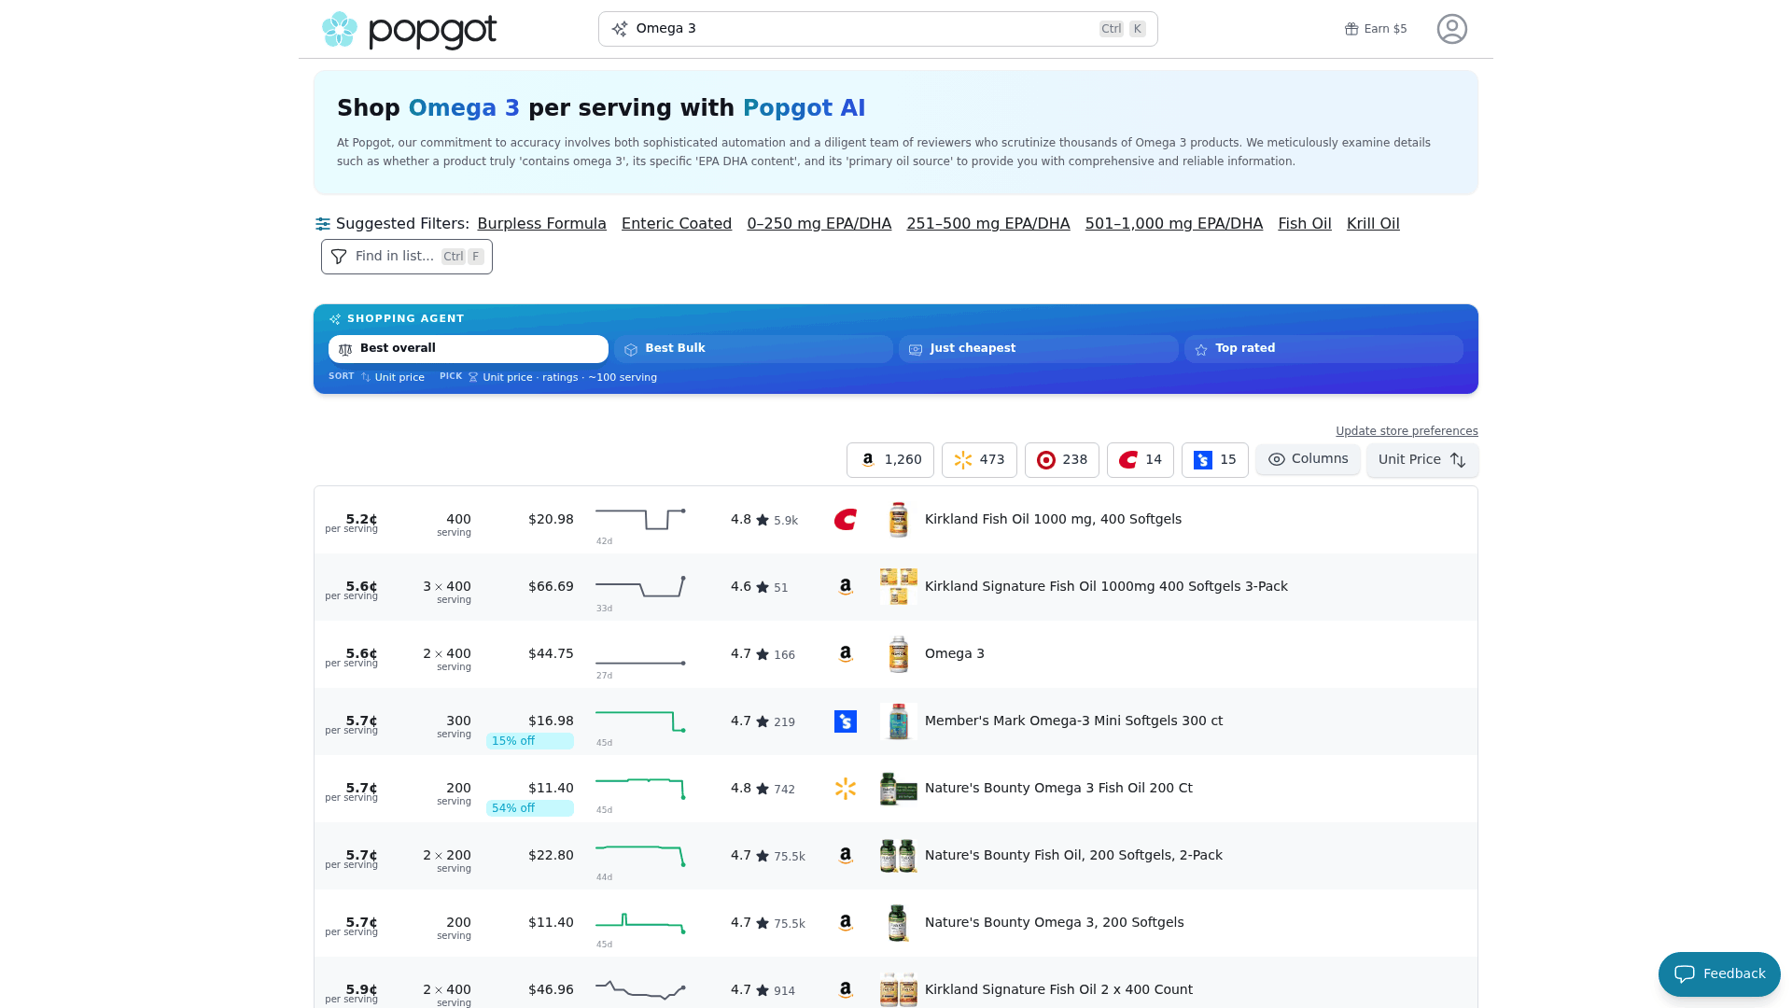Click the star icon next to 4.8 rating 5.9k
1792x1008 pixels.
tap(763, 520)
